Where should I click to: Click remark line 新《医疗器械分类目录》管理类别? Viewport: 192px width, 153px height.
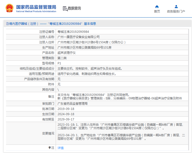click(120, 98)
